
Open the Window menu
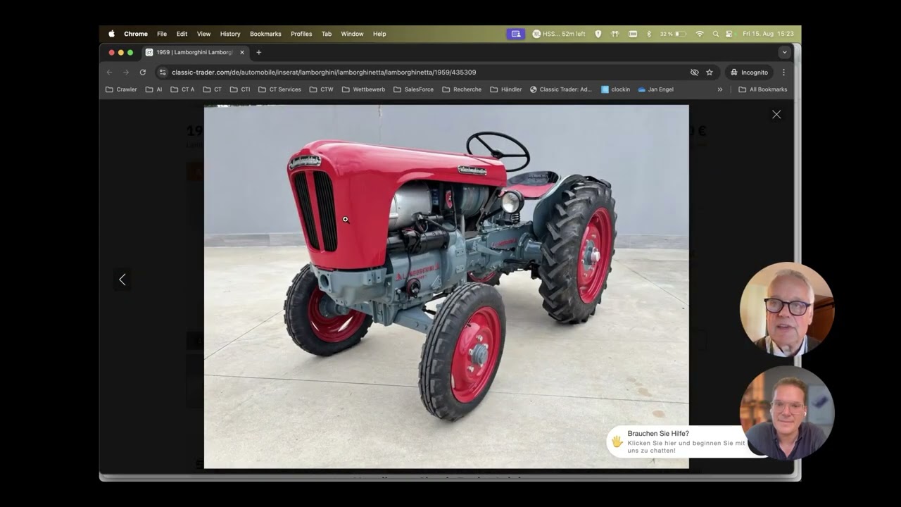[x=352, y=34]
